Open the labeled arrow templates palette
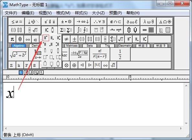This screenshot has width=192, height=140. [x=115, y=30]
